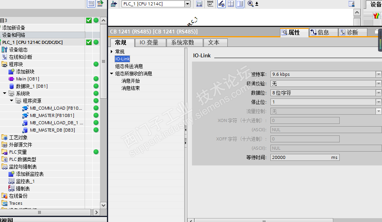This screenshot has width=382, height=222.
Task: Select 监控表_1 in project tree
Action: coord(25,181)
